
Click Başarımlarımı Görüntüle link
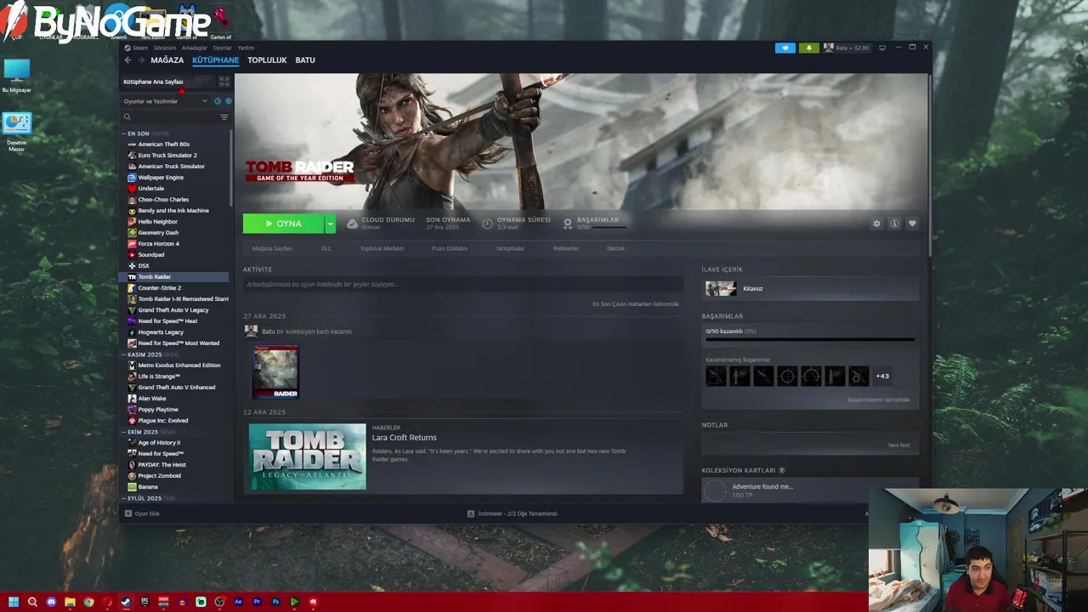pos(878,399)
